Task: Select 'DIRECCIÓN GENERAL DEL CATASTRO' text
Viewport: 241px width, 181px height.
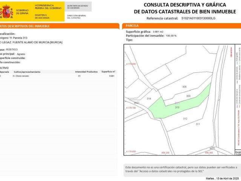Action: (77, 17)
